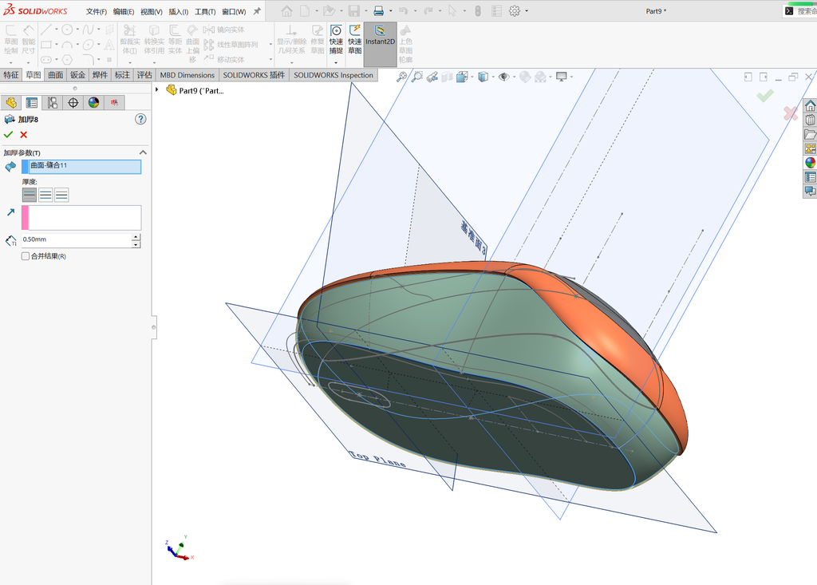The height and width of the screenshot is (585, 817).
Task: Open help for the 加厚8 feature
Action: [x=140, y=120]
